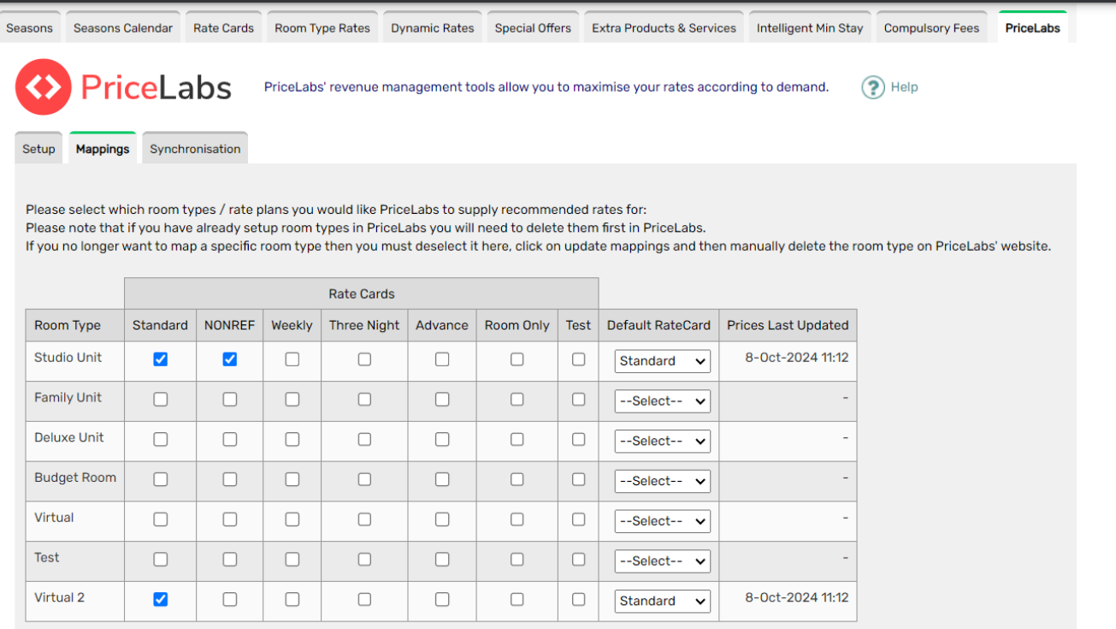Go to the Rate Cards tab

click(223, 27)
